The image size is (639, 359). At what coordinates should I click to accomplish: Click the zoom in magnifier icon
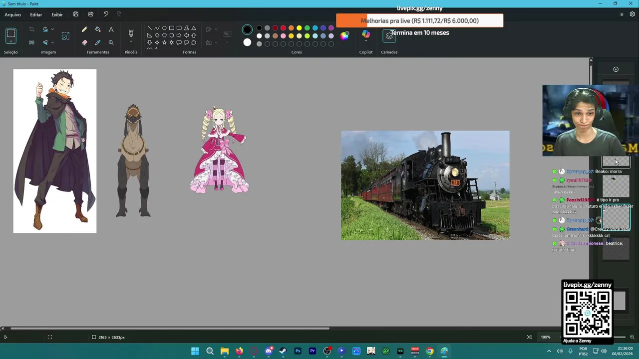(x=632, y=337)
